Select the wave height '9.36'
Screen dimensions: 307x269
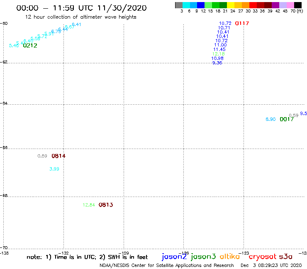217,63
